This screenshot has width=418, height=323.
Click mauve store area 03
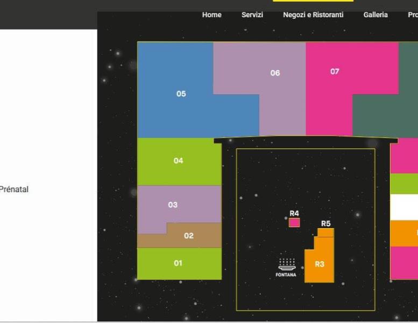pyautogui.click(x=173, y=205)
